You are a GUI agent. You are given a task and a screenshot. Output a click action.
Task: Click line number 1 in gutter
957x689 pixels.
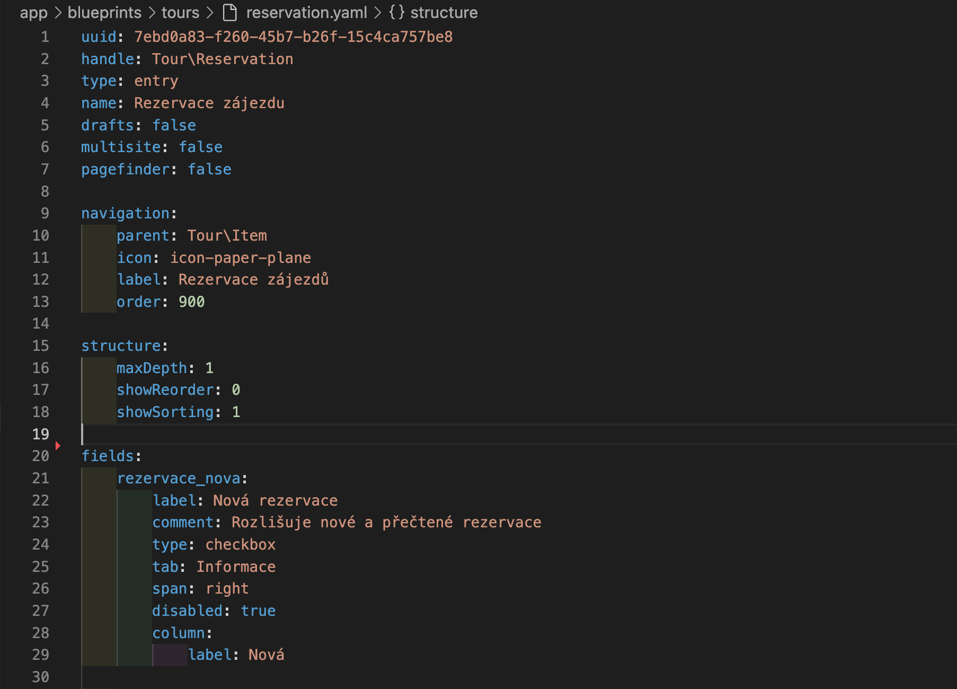coord(45,37)
